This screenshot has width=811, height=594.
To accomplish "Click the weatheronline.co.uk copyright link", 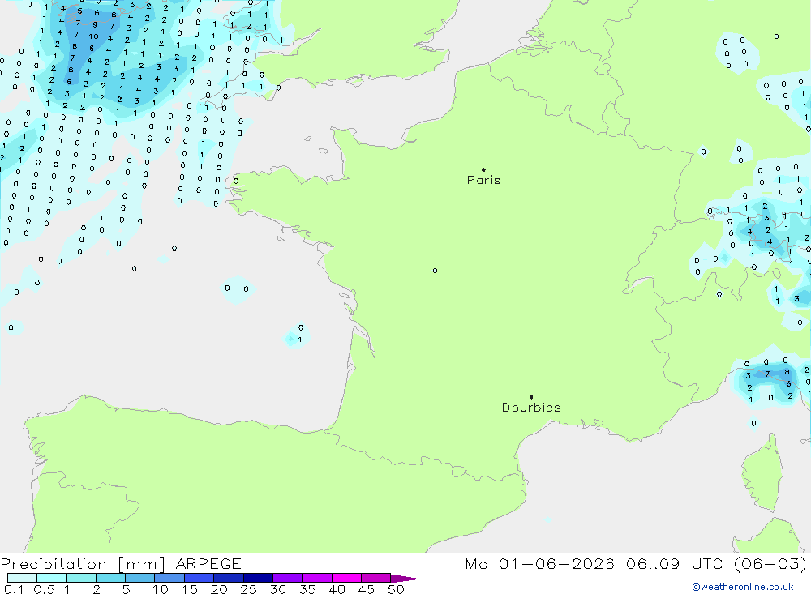I will 742,587.
